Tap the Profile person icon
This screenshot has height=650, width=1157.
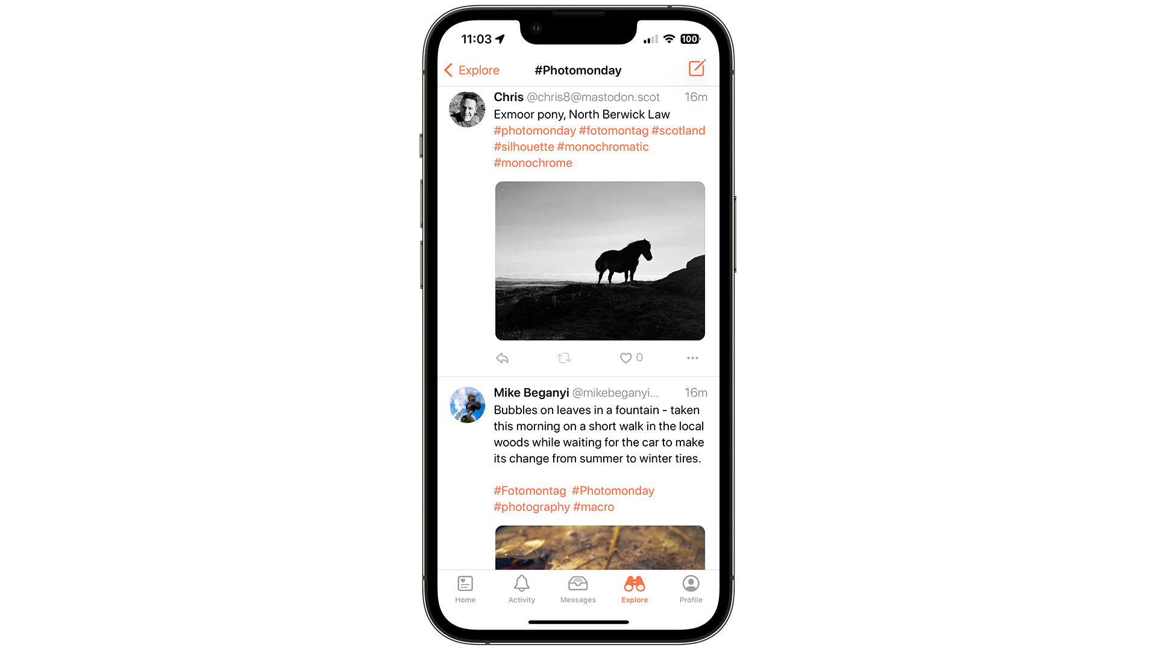pyautogui.click(x=691, y=585)
